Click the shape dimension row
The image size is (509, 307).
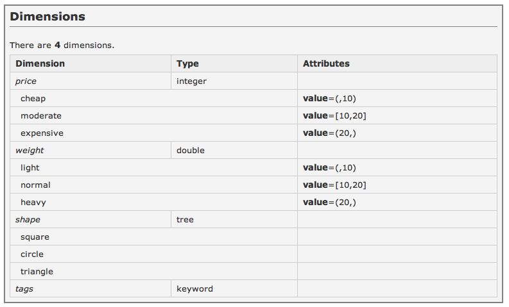[253, 219]
